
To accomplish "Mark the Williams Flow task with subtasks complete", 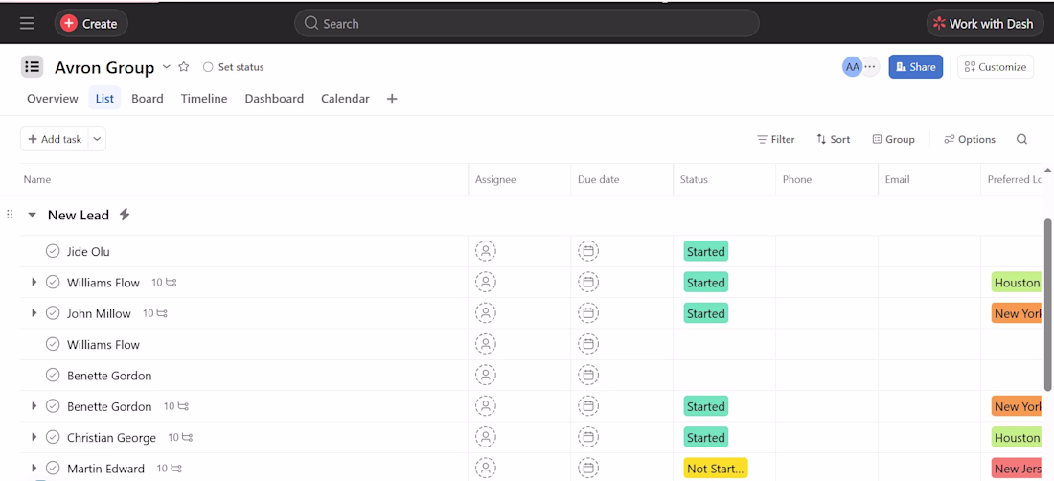I will [53, 282].
